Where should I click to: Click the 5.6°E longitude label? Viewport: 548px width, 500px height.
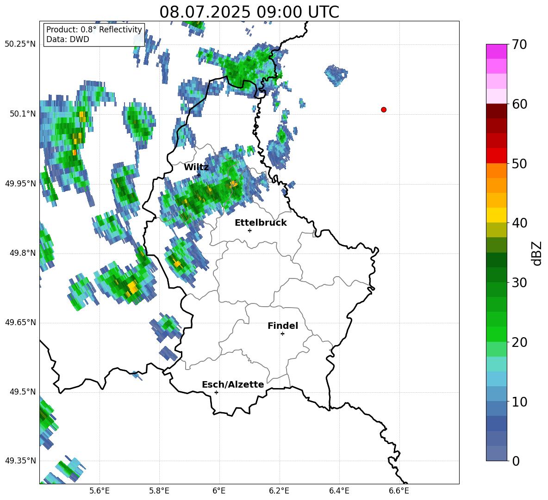(x=100, y=491)
